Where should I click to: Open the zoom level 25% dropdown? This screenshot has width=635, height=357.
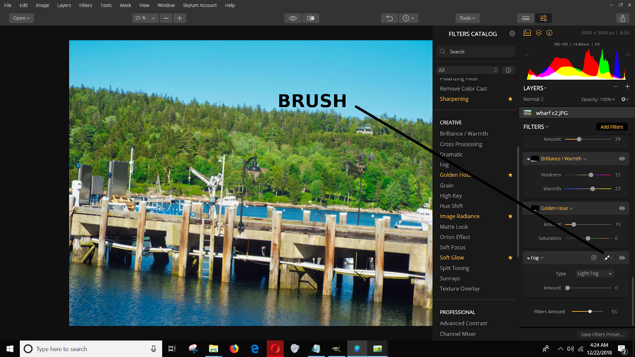pyautogui.click(x=145, y=18)
